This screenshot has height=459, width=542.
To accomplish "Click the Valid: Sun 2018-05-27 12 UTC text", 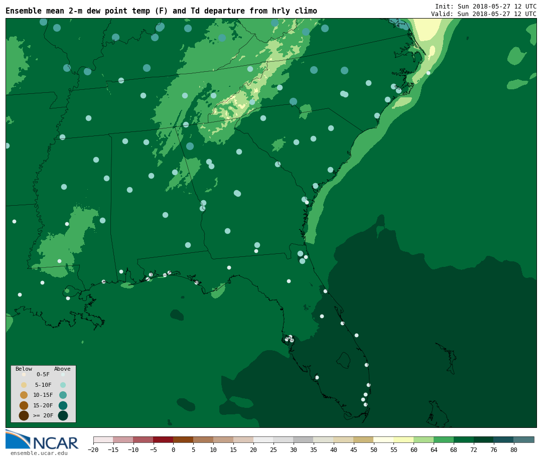I will (x=484, y=14).
